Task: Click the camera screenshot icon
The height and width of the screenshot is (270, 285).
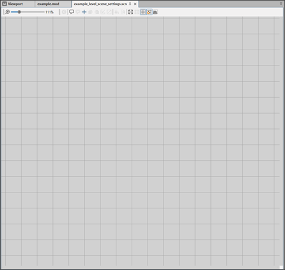Action: (155, 12)
